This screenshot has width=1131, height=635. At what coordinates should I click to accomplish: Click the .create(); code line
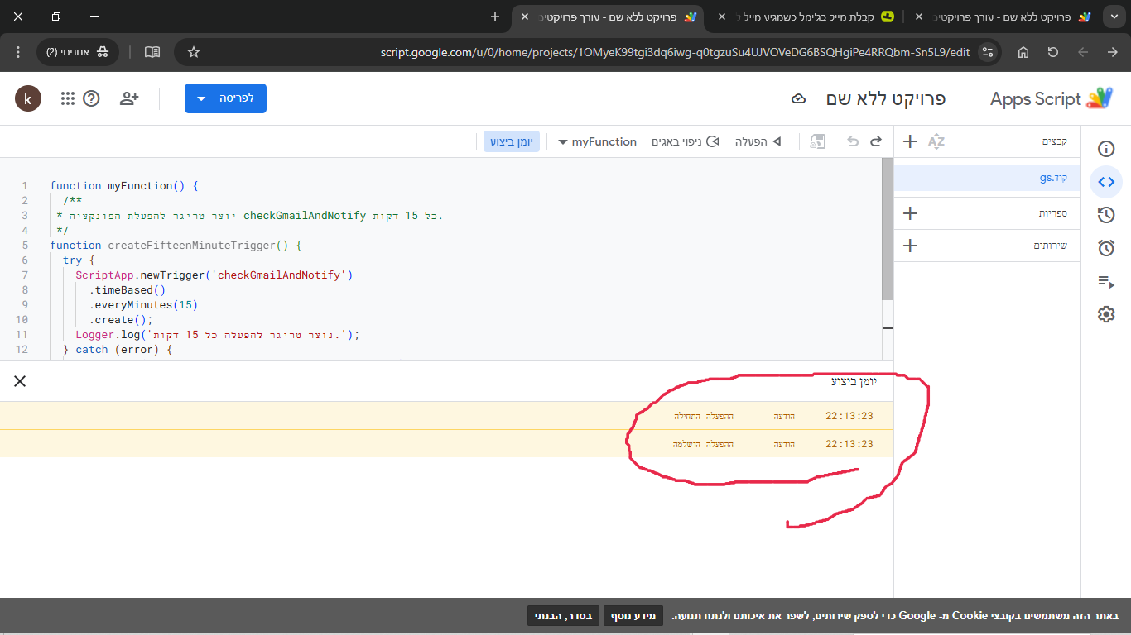click(x=121, y=320)
